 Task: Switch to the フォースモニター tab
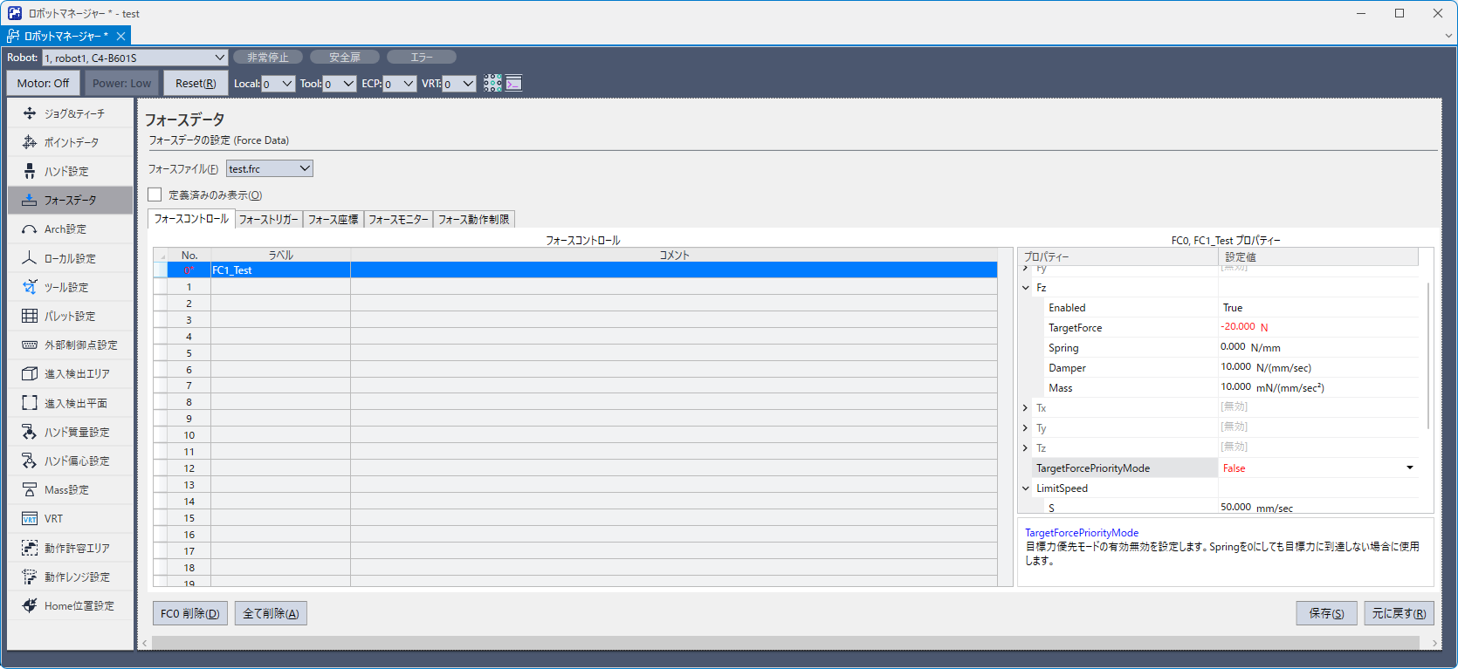pos(398,220)
